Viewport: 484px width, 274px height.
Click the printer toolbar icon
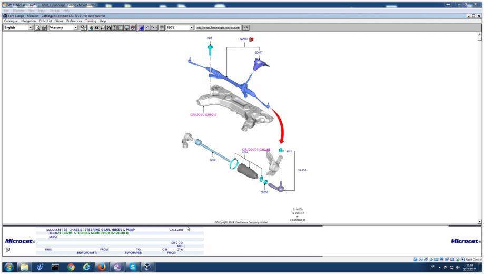coord(44,27)
